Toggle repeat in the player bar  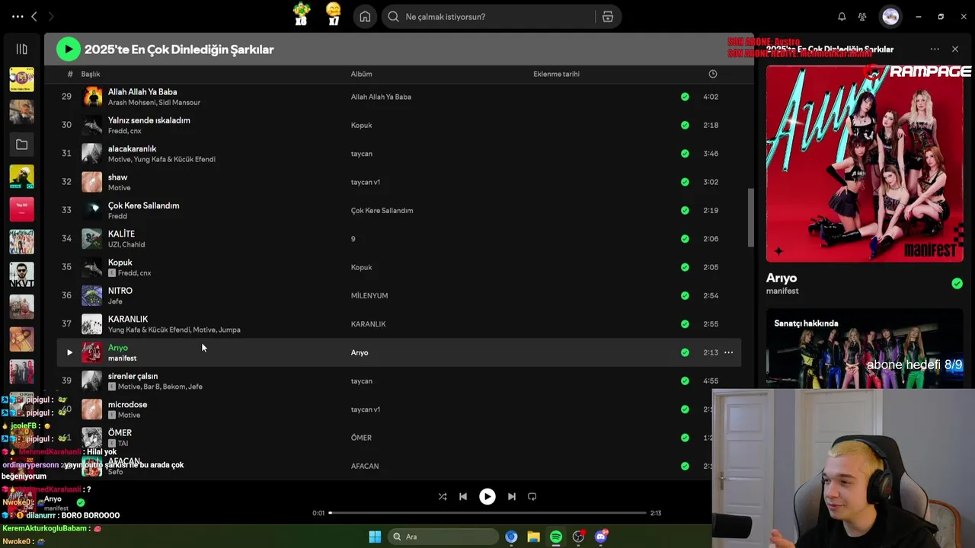pos(532,496)
